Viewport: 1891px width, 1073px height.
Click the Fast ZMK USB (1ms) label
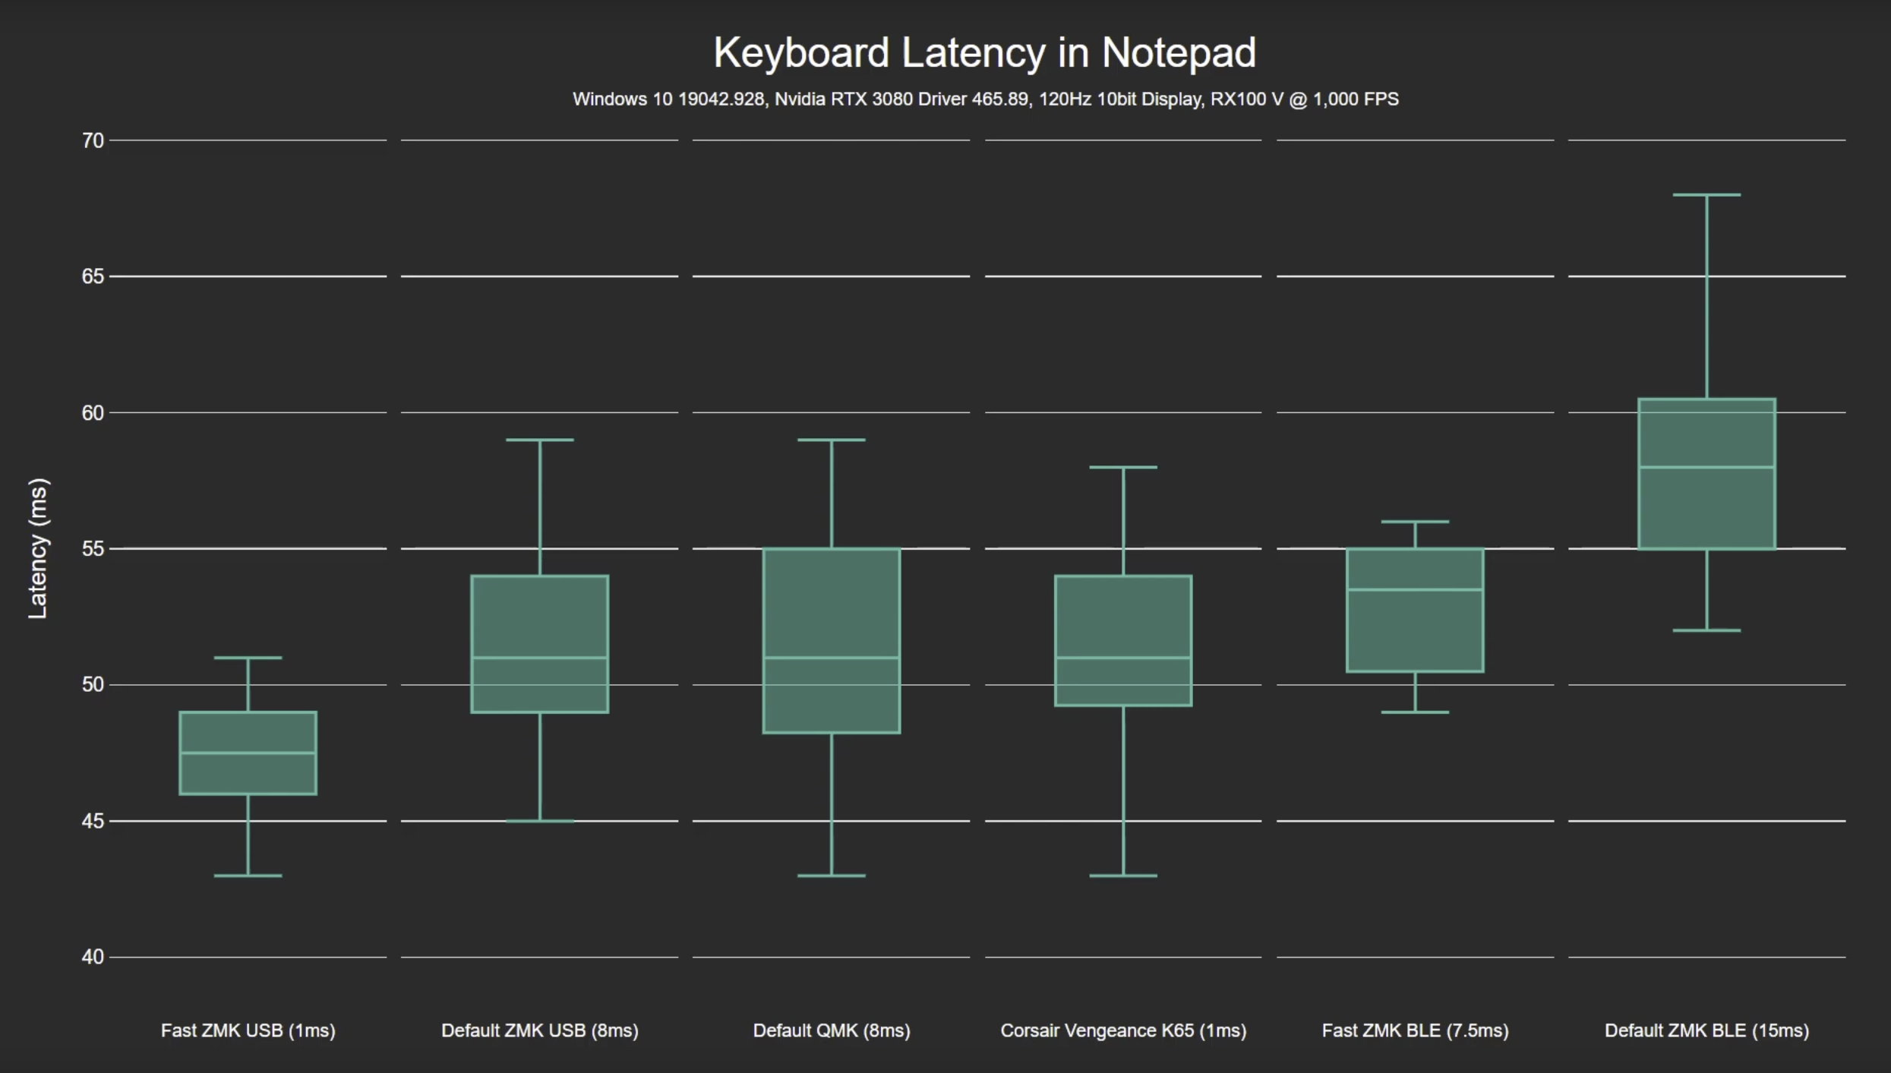point(248,1030)
